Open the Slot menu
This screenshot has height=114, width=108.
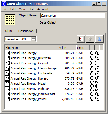pos(31,9)
